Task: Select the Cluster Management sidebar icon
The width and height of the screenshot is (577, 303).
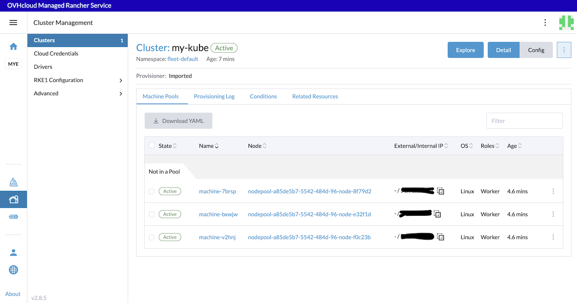Action: tap(14, 199)
